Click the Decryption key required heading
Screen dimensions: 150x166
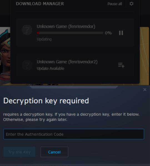46,101
